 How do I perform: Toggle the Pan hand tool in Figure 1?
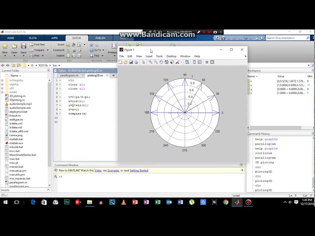tap(161, 62)
